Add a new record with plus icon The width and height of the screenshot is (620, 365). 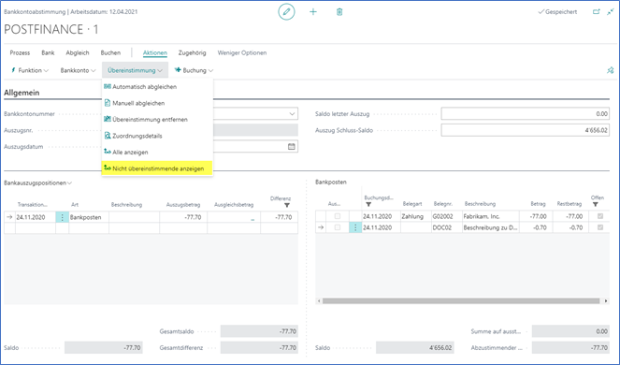(313, 12)
